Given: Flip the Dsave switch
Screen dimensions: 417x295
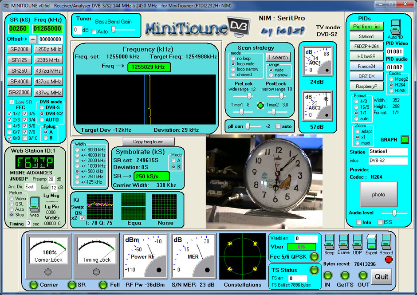Looking at the screenshot, I should click(x=343, y=242).
